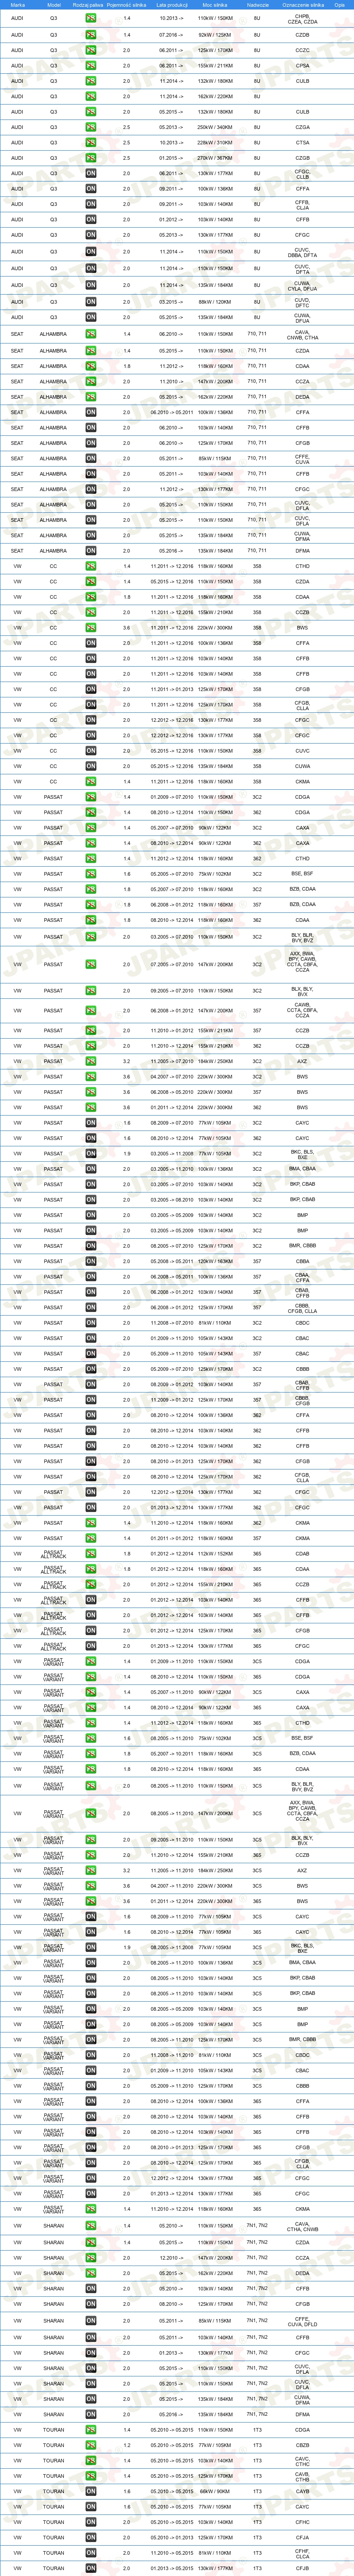Click engine code 'CZGB' in Audi Q3 row
The height and width of the screenshot is (2576, 354).
(x=302, y=158)
